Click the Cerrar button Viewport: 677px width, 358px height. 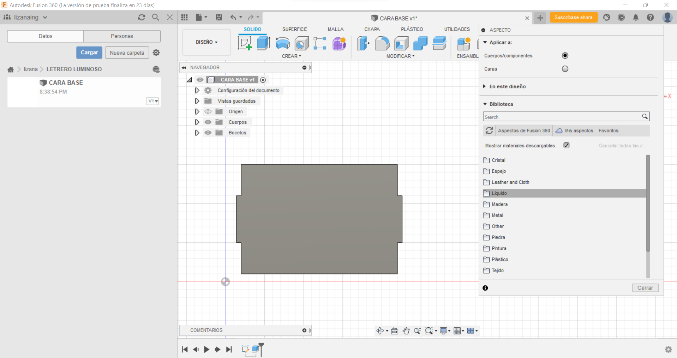pos(645,288)
